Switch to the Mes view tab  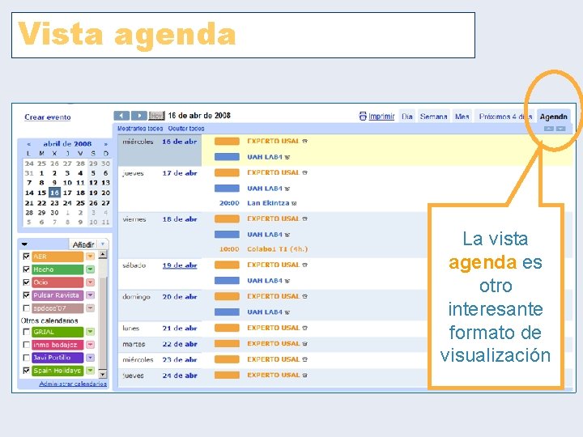(462, 117)
